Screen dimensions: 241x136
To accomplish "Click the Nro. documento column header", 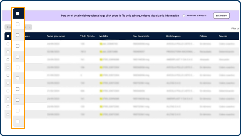I will [x=141, y=36].
